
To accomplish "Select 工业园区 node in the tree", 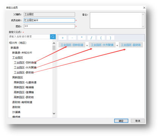I will (x=18, y=58).
